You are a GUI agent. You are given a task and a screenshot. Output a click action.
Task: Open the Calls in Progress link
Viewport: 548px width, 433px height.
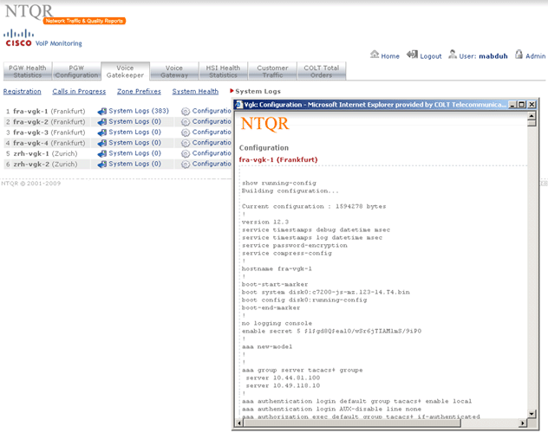point(79,91)
